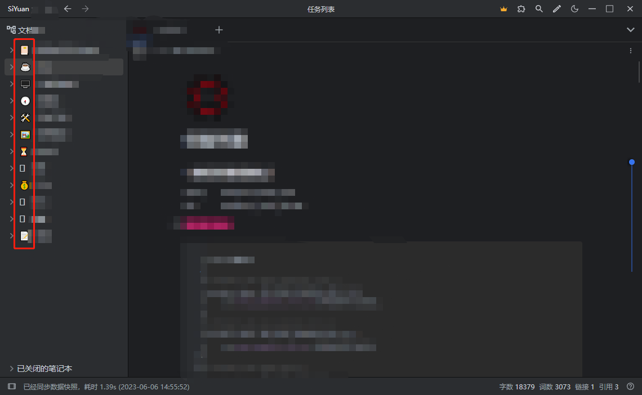Collapse the document panel with the chevron
Viewport: 642px width, 395px height.
click(631, 29)
